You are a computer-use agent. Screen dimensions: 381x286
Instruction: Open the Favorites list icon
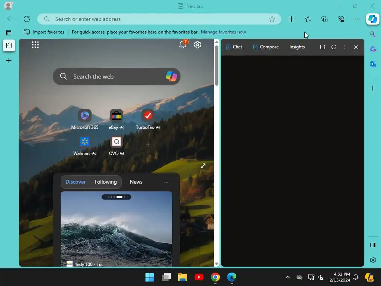[x=308, y=19]
